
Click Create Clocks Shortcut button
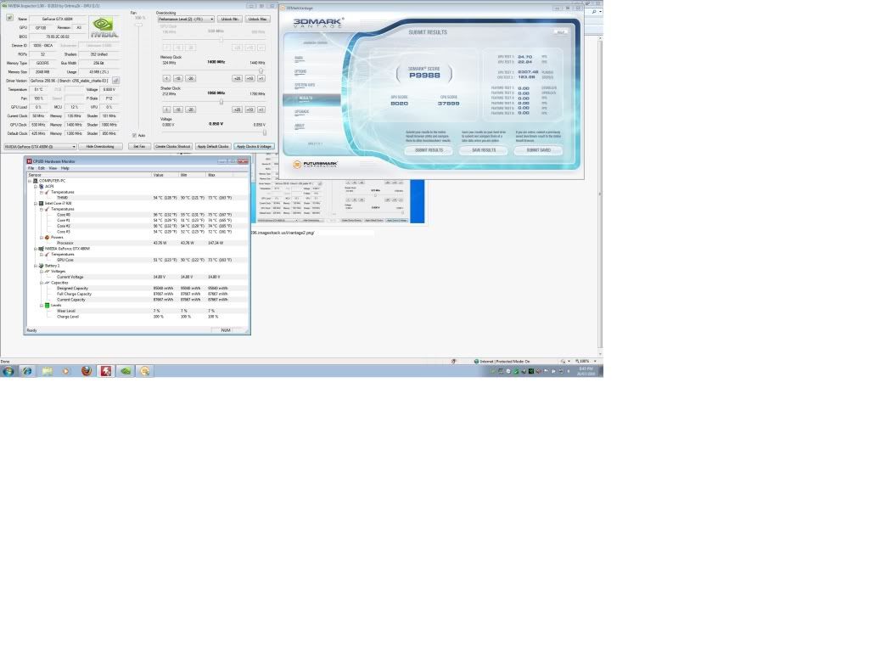coord(173,146)
